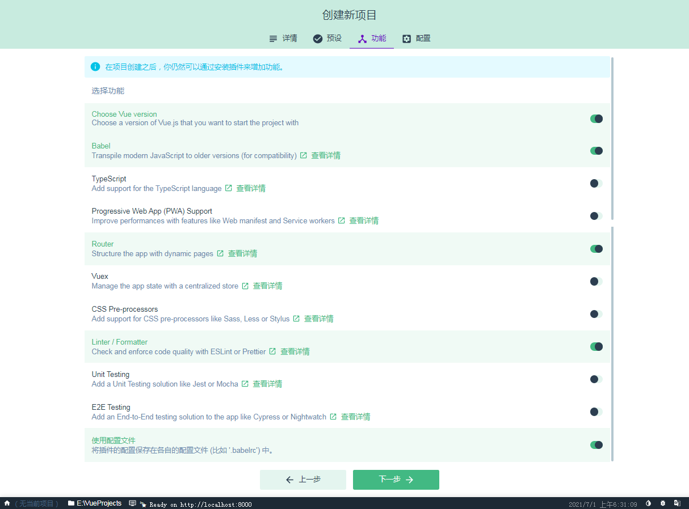Click the 上一步 button
Image resolution: width=689 pixels, height=509 pixels.
click(303, 480)
